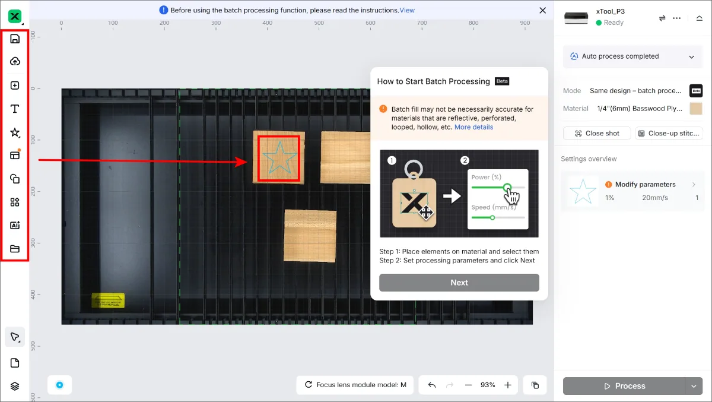Open the More details link
Screen dimensions: 712x402
[473, 127]
